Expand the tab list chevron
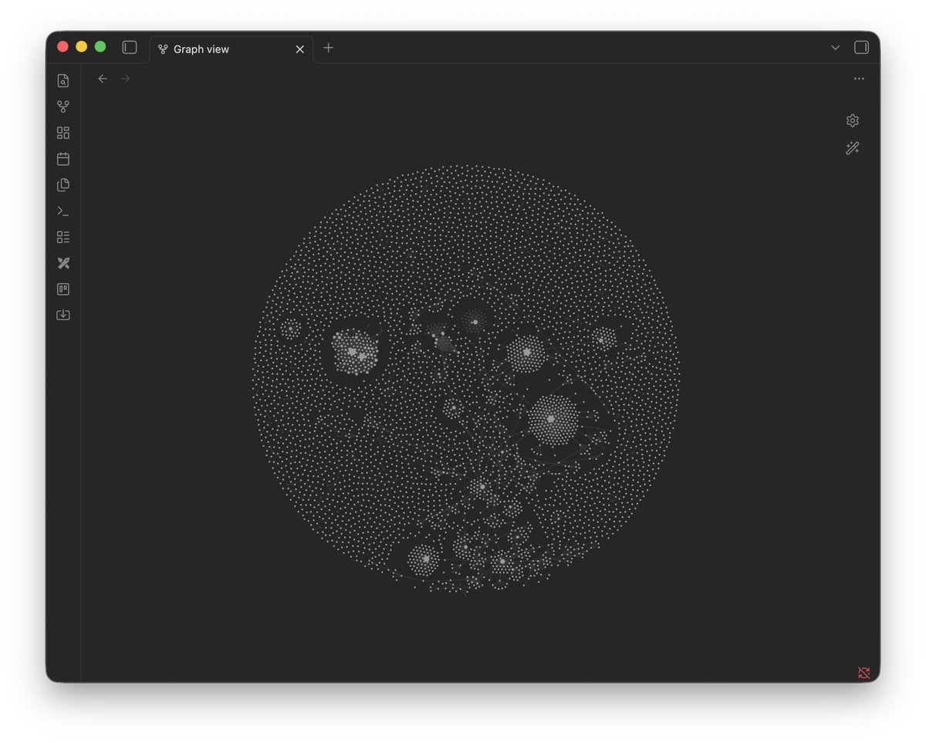Screen dimensions: 926x743 pyautogui.click(x=835, y=48)
